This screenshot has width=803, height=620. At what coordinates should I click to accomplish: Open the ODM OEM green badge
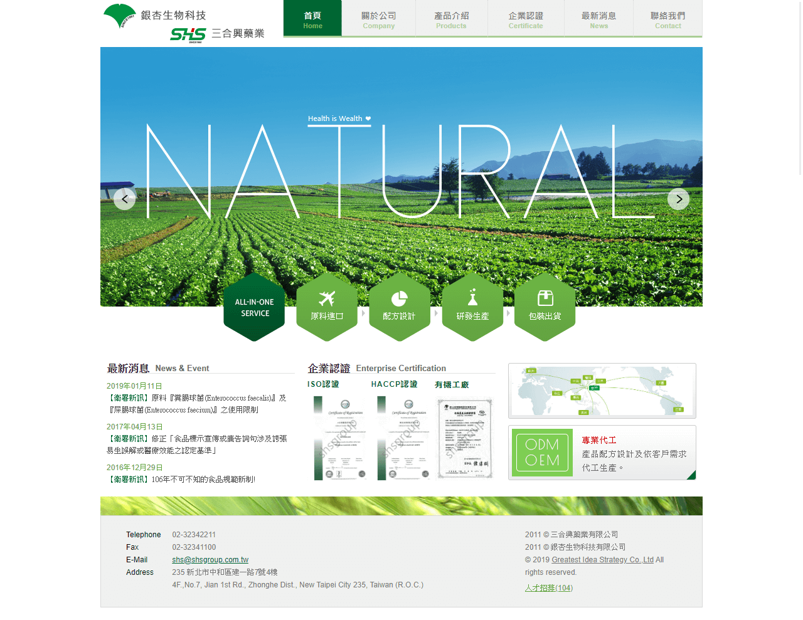pyautogui.click(x=542, y=453)
